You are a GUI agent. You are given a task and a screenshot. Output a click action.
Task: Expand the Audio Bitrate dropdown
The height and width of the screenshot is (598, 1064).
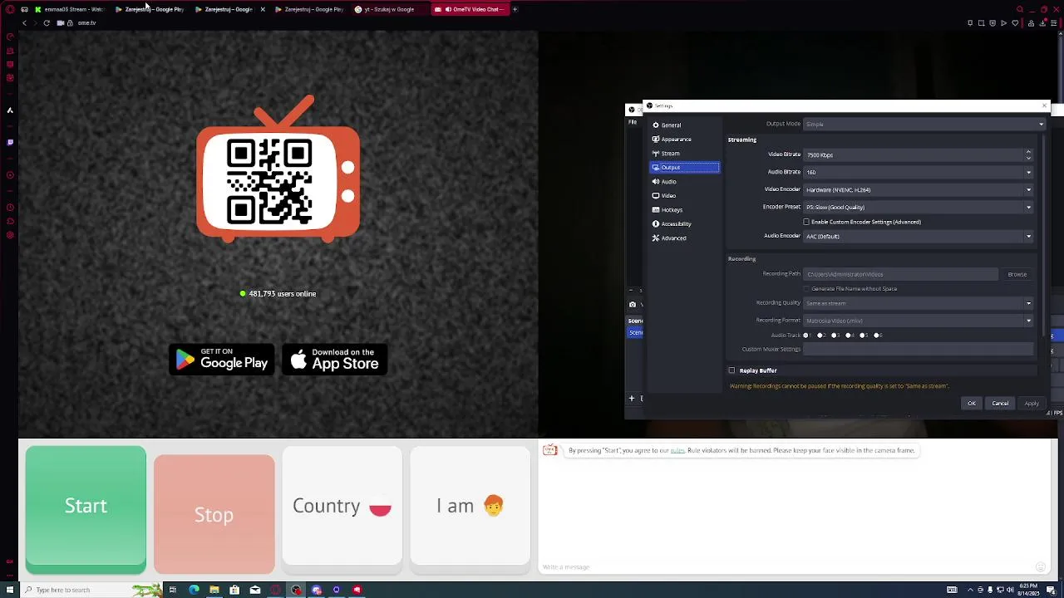tap(918, 173)
